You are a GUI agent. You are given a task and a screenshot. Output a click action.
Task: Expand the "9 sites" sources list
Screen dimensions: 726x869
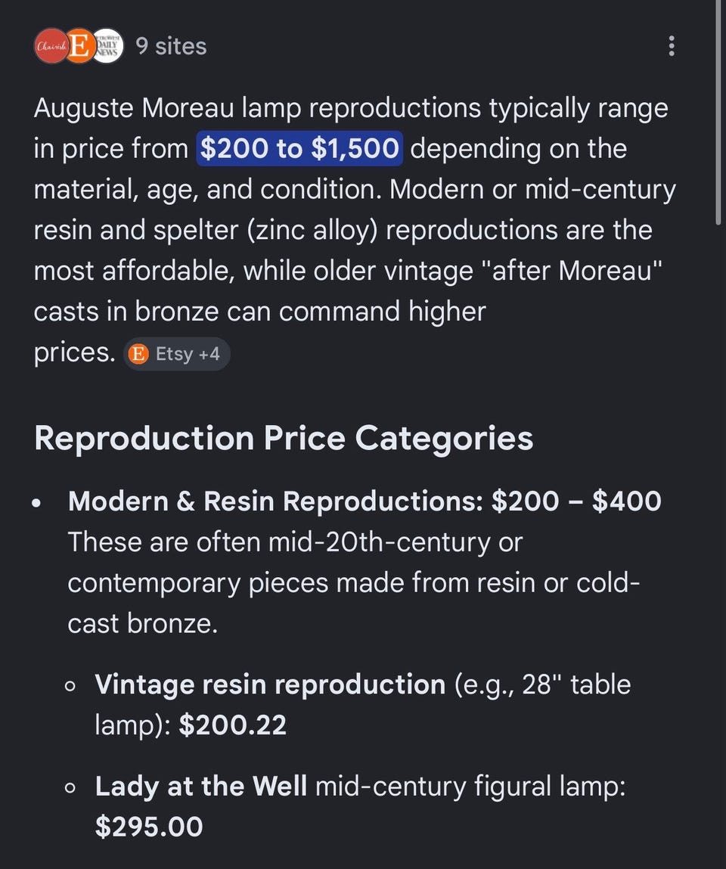171,46
